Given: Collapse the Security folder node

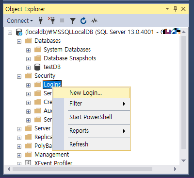Looking at the screenshot, I should (19, 77).
